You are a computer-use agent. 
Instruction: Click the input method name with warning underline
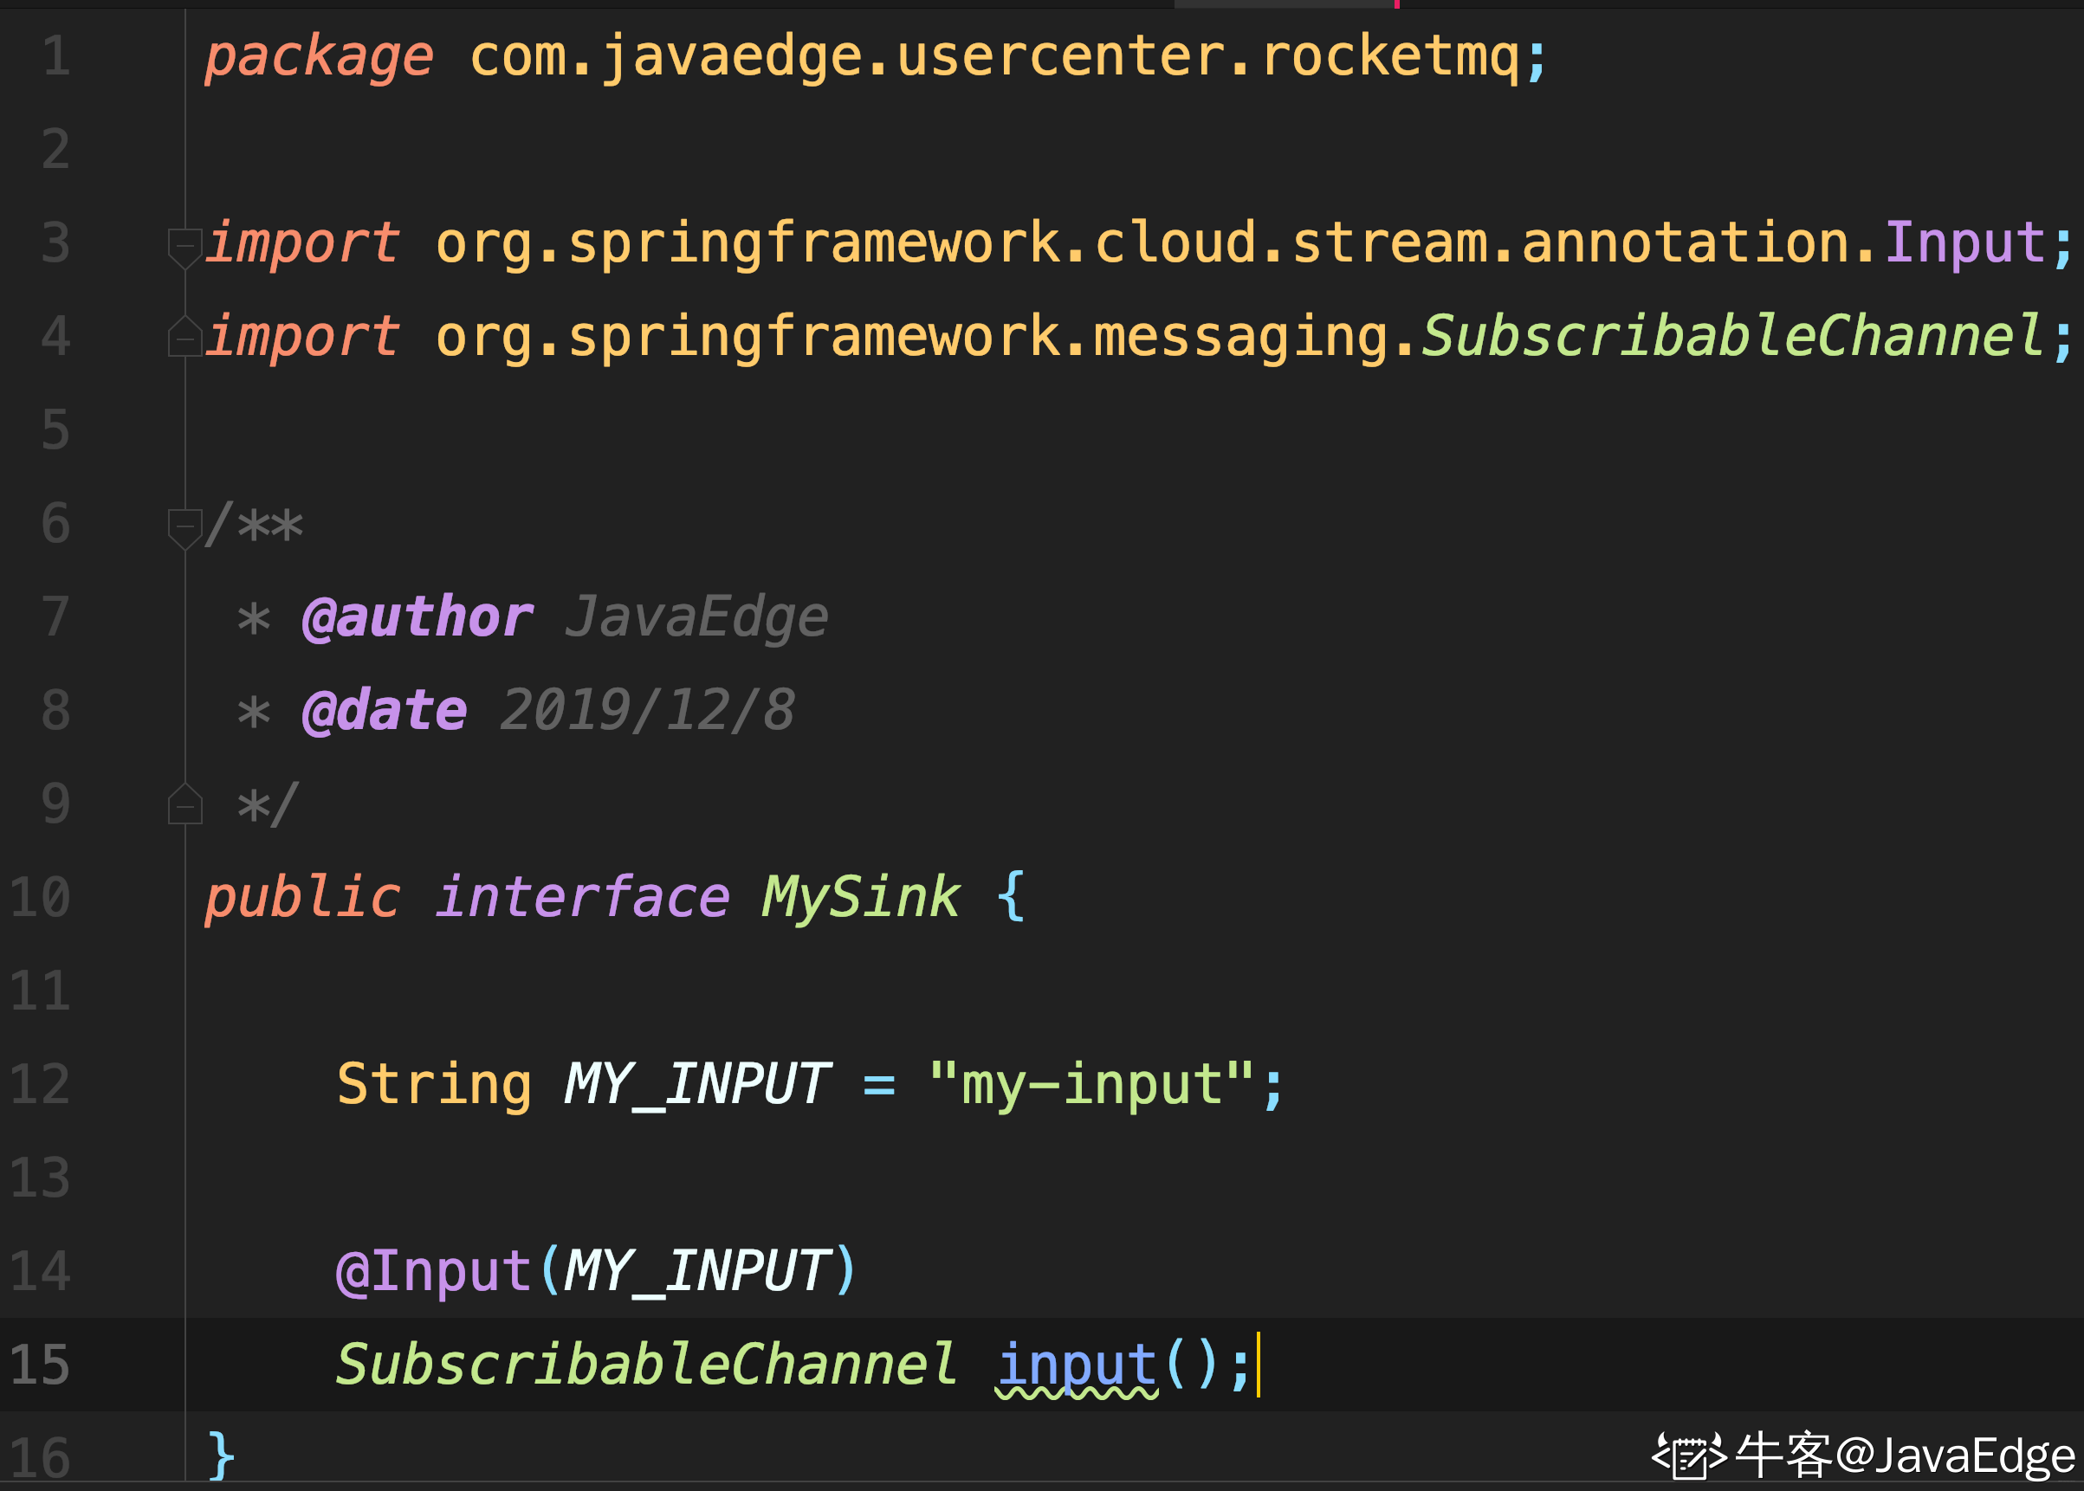(1077, 1365)
